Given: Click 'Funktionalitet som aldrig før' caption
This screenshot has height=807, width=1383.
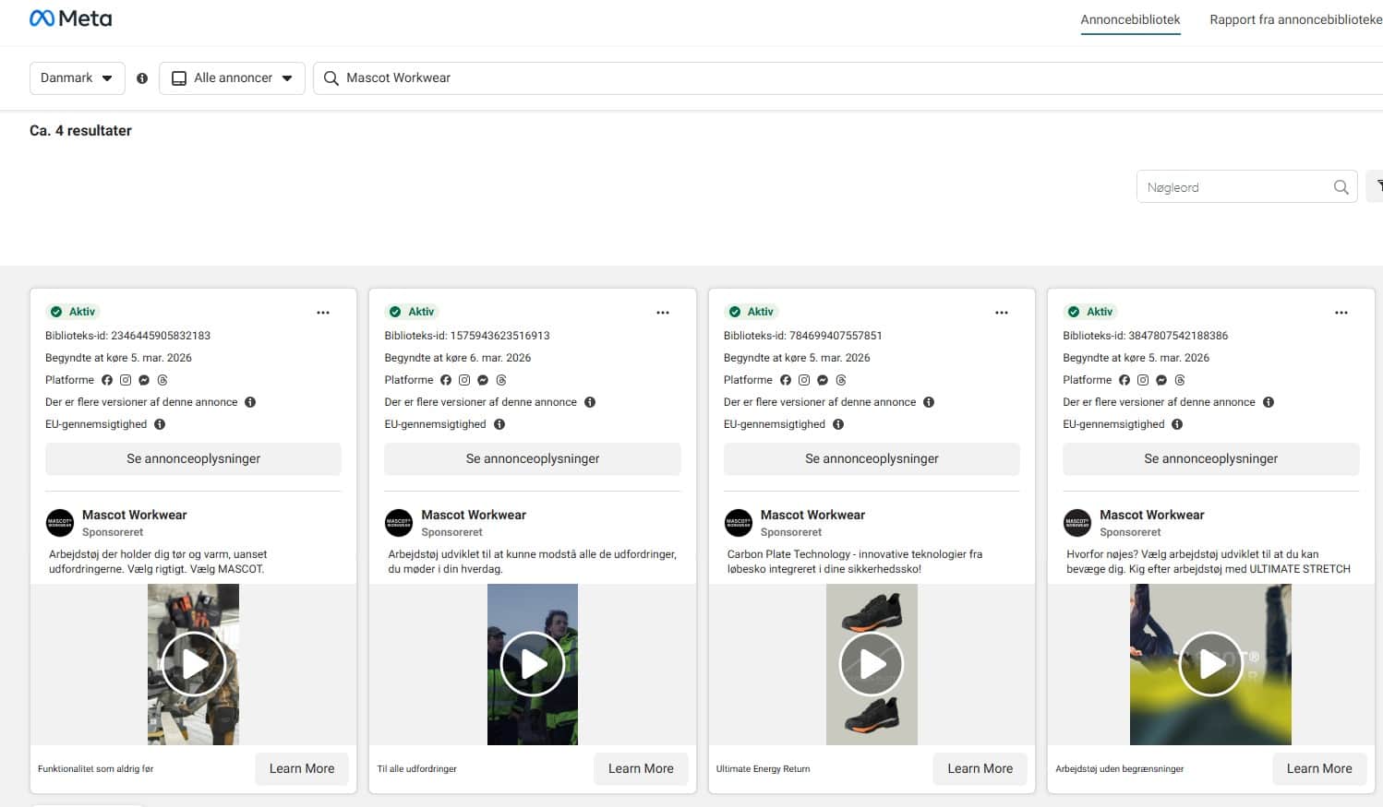Looking at the screenshot, I should click(95, 769).
